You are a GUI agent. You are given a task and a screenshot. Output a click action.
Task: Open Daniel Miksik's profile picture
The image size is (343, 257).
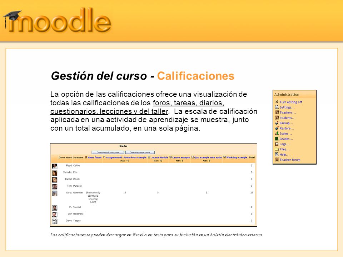pos(55,180)
